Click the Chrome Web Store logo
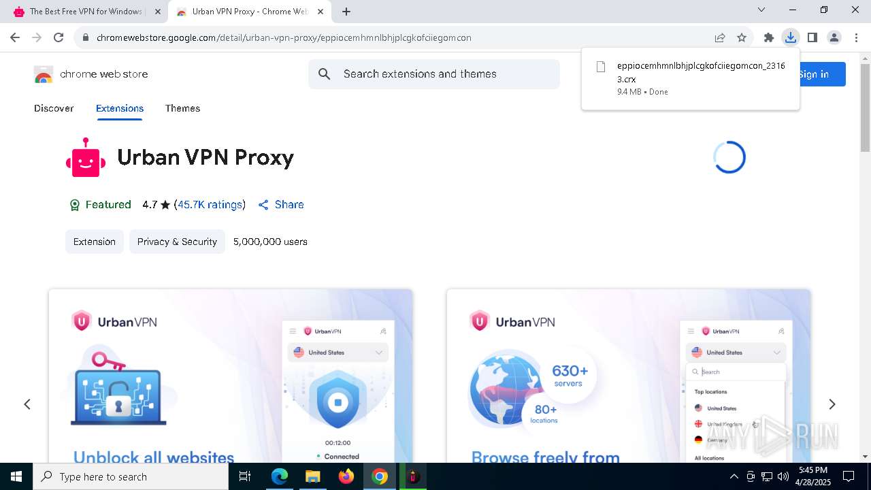This screenshot has width=871, height=490. (x=44, y=74)
